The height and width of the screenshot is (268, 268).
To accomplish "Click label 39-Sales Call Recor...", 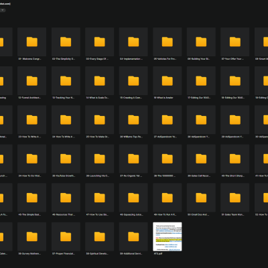I will 199,176.
